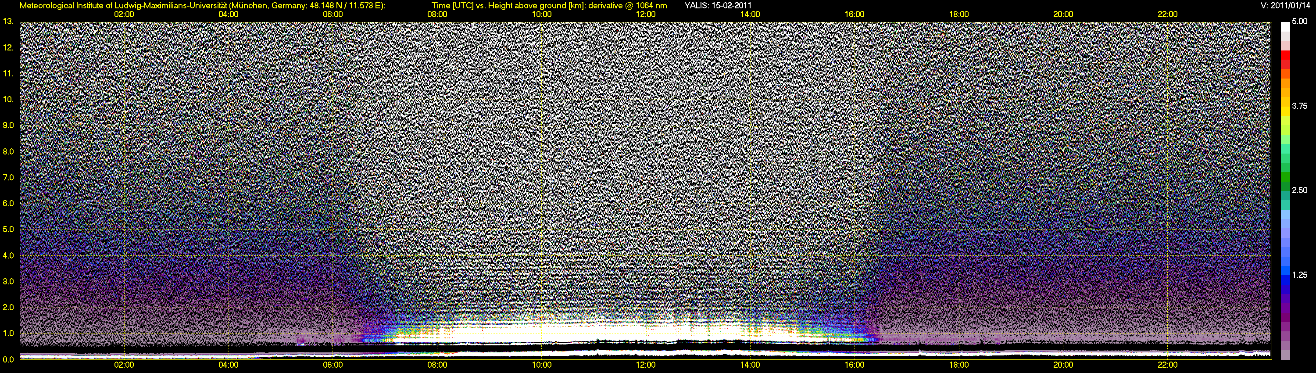Select the YALIS: 15-02-2011 date label
Image resolution: width=1316 pixels, height=373 pixels.
coord(718,6)
